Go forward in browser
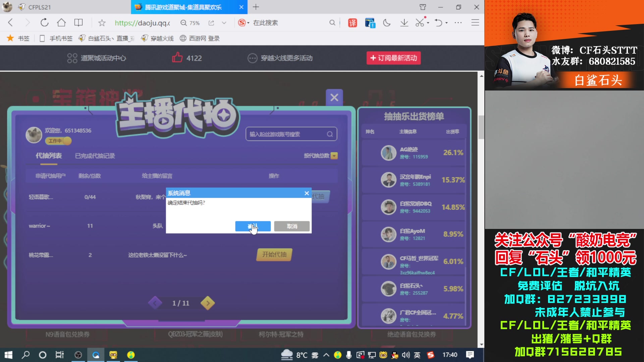Screen dimensions: 644x362 pyautogui.click(x=28, y=23)
